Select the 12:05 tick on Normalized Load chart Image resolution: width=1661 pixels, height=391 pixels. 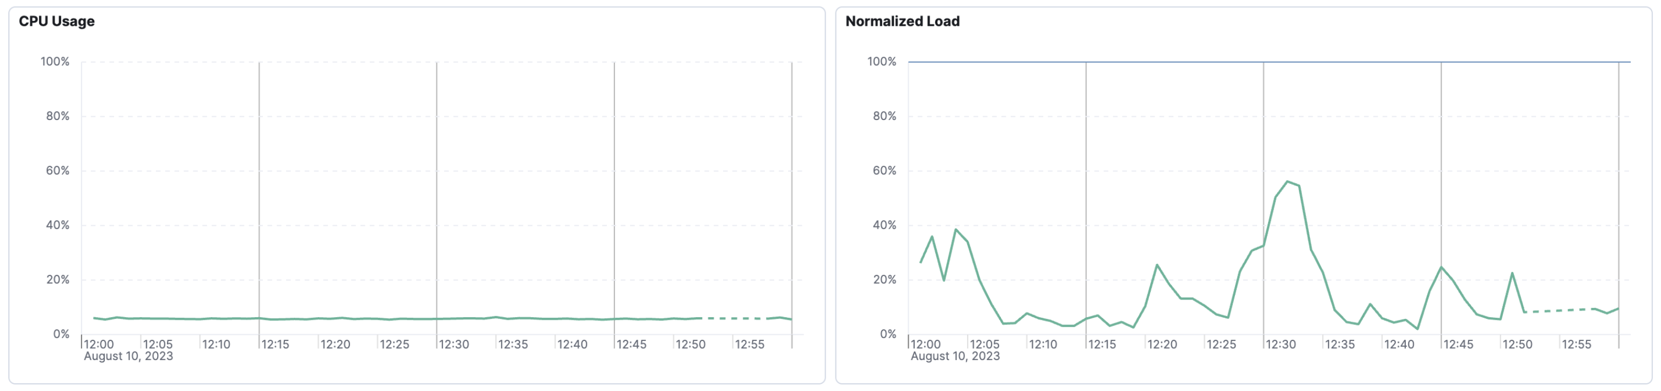coord(985,345)
